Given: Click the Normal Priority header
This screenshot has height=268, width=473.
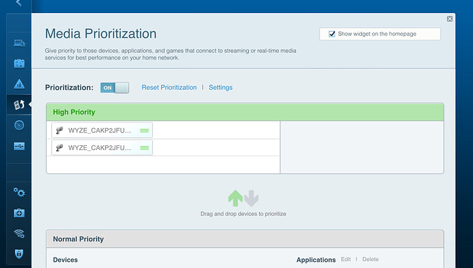Looking at the screenshot, I should (x=245, y=239).
